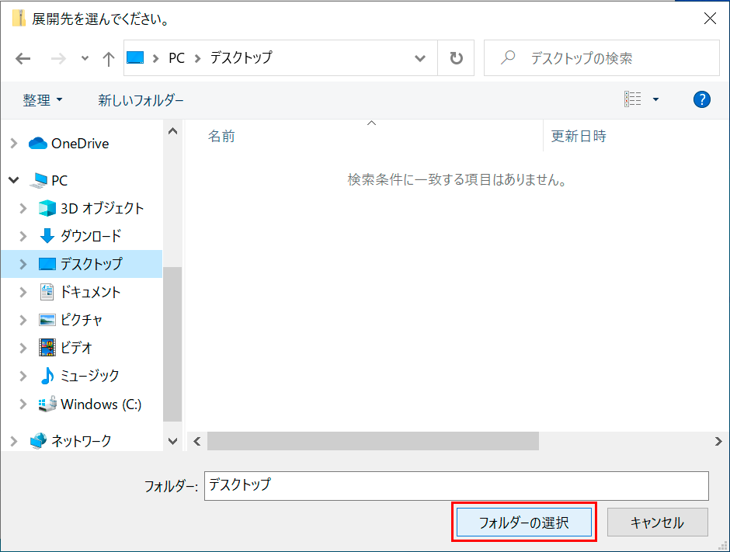Refresh the current folder view

coord(457,58)
